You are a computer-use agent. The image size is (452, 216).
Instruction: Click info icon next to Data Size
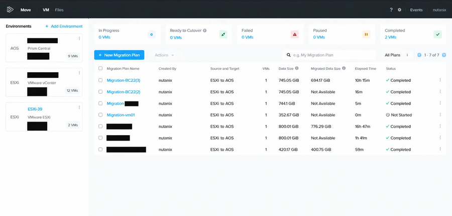297,68
